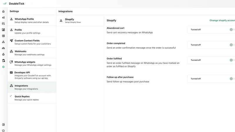Click the Abandoned cart heading
Viewport: 235px width, 132px height.
[115, 28]
